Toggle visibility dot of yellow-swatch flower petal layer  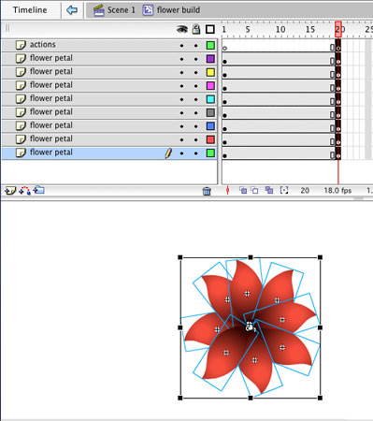181,72
